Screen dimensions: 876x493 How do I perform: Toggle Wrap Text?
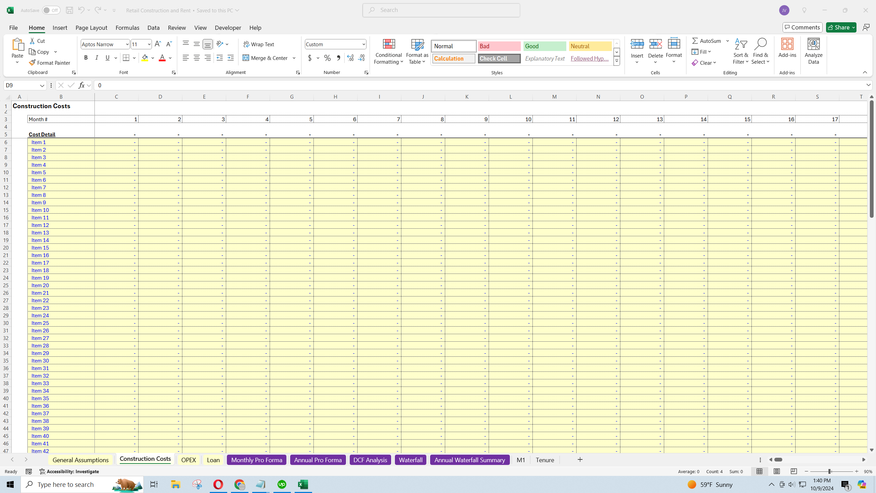pos(259,44)
